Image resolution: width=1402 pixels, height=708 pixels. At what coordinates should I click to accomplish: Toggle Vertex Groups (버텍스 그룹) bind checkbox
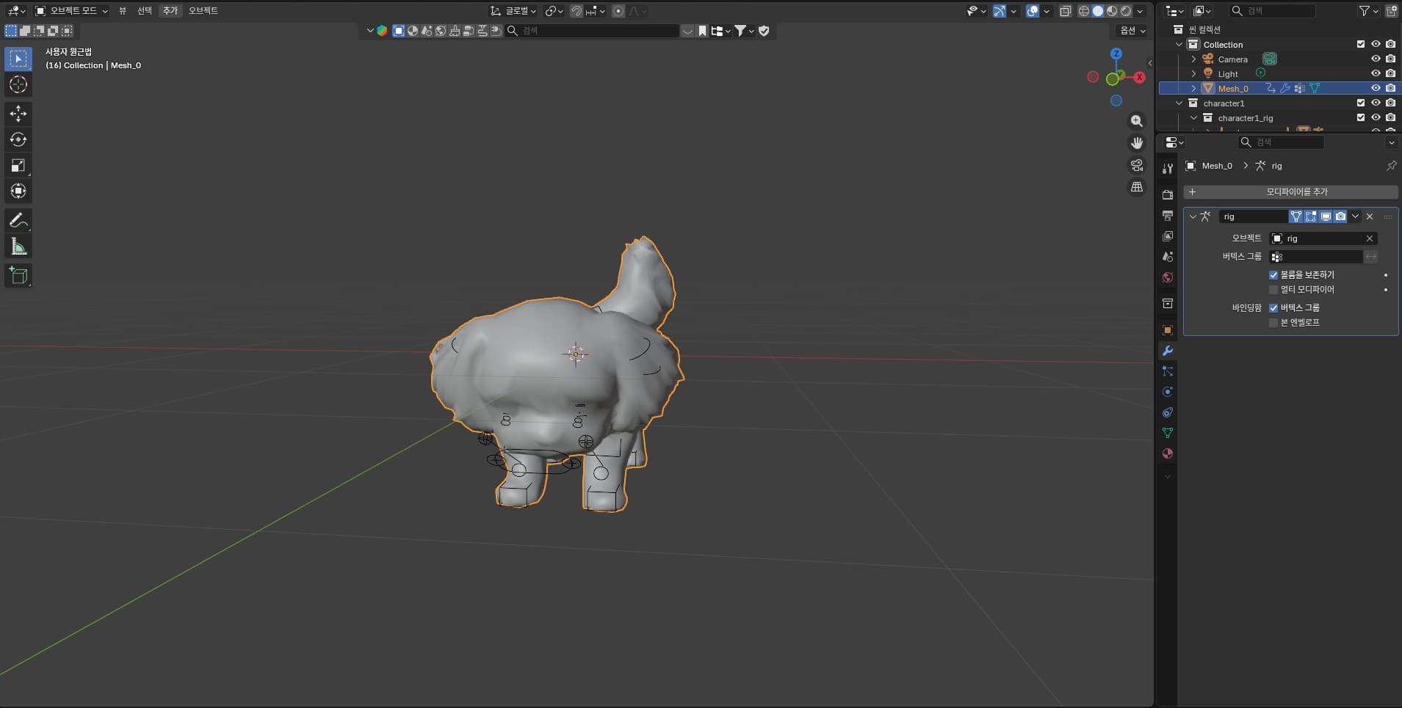[1273, 308]
